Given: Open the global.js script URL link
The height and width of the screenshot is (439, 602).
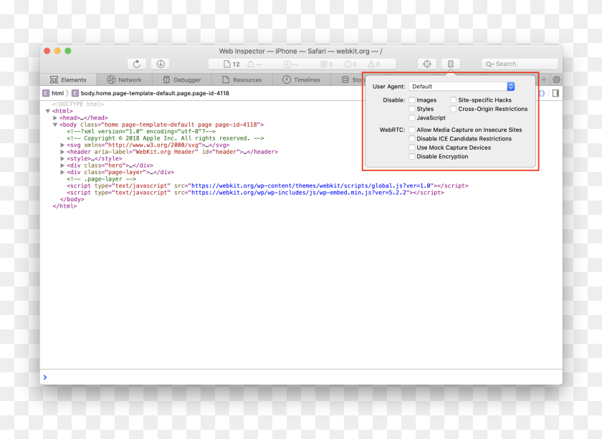Looking at the screenshot, I should coord(312,185).
